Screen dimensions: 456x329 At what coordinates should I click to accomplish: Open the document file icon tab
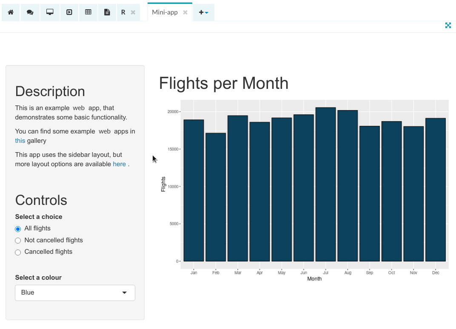coord(107,12)
